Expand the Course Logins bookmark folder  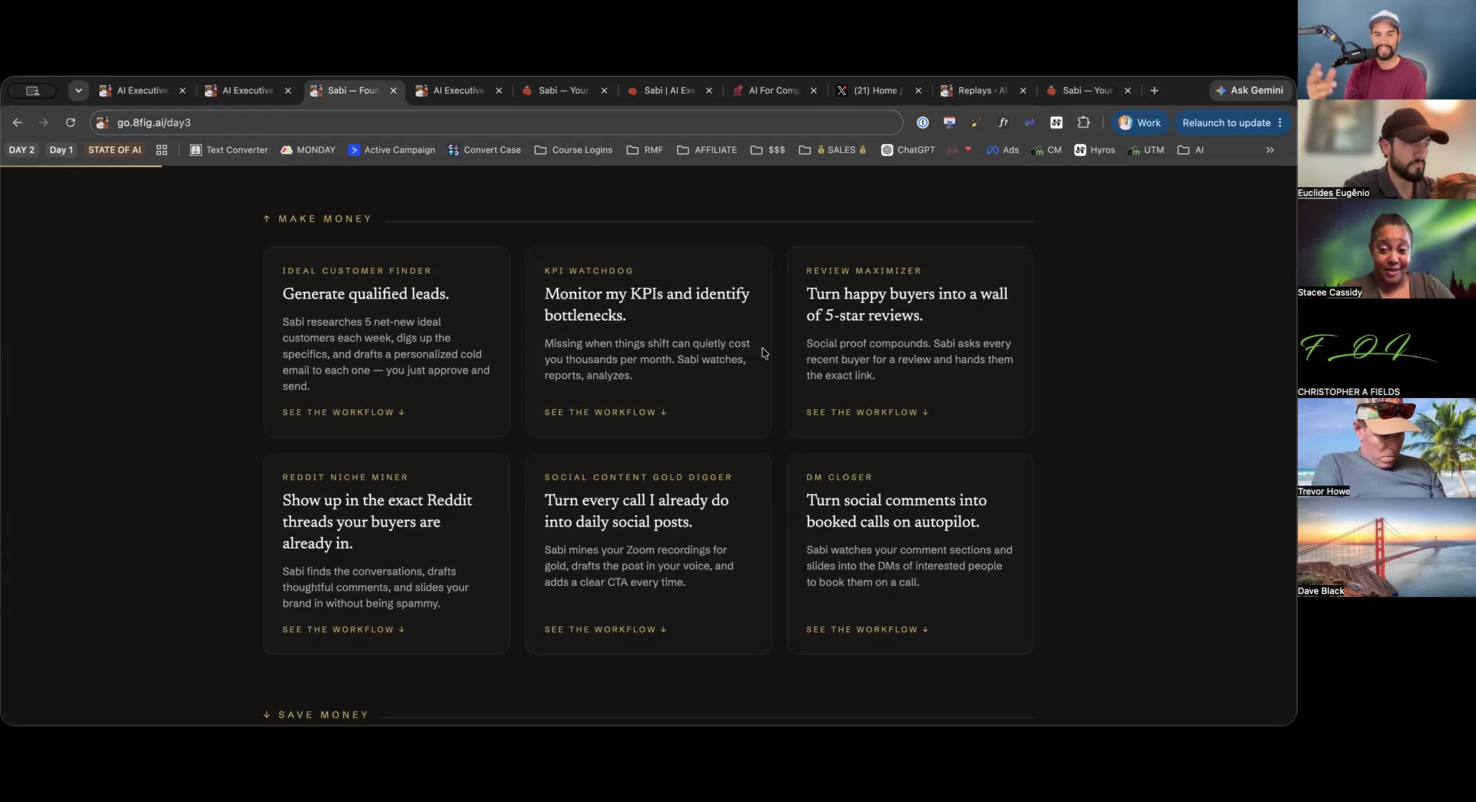[573, 150]
